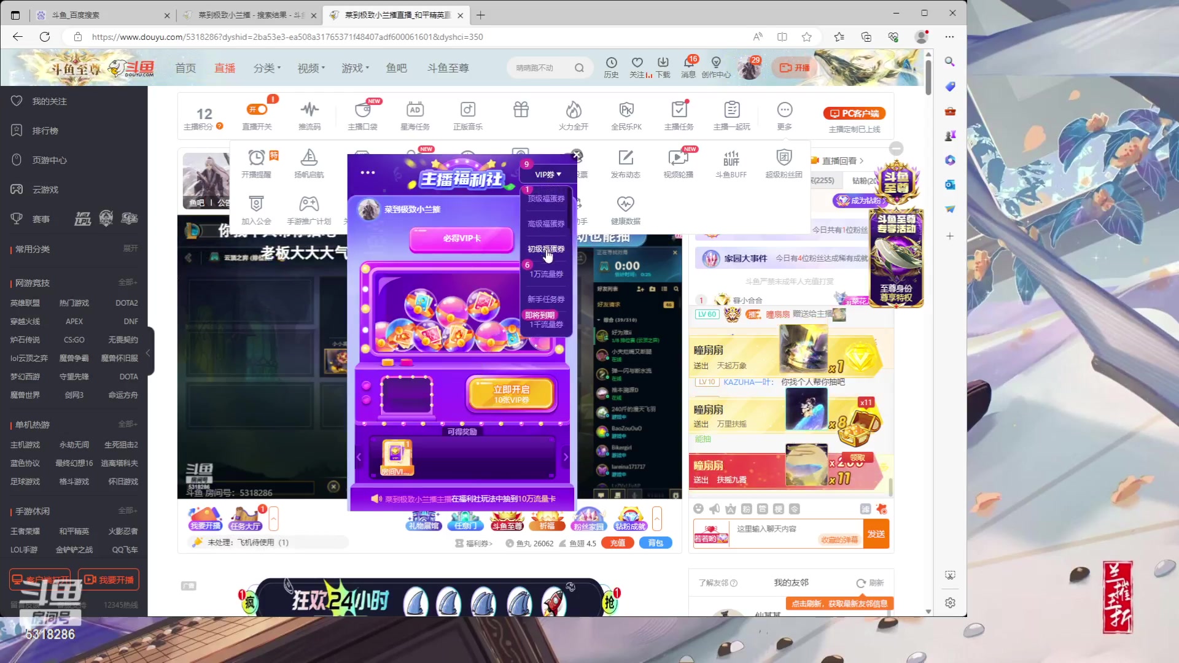
Task: Open the 推流码 stream key icon
Action: [309, 115]
